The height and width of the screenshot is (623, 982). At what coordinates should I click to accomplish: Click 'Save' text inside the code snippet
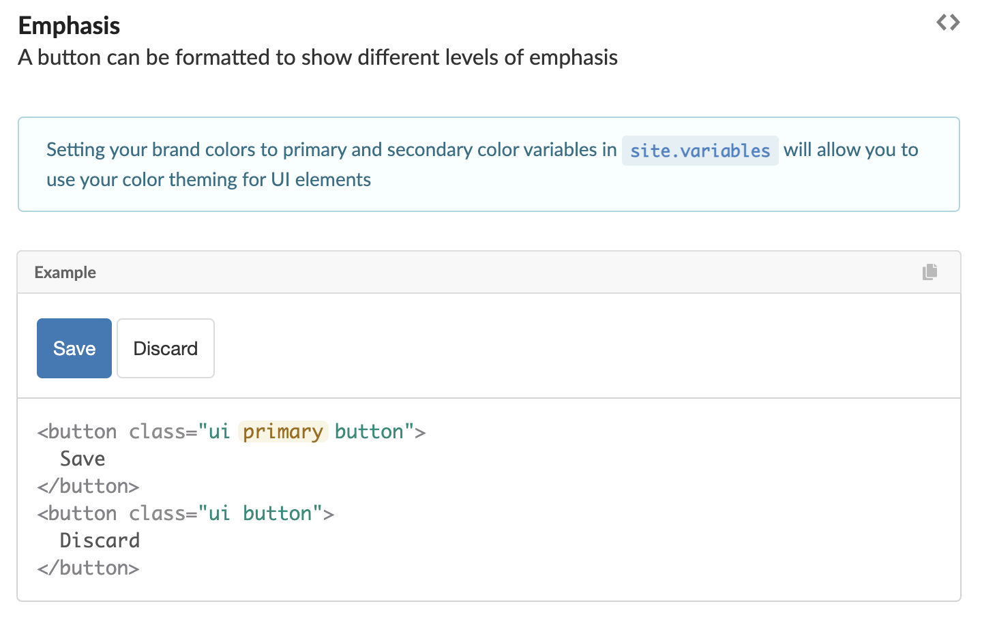pyautogui.click(x=83, y=459)
